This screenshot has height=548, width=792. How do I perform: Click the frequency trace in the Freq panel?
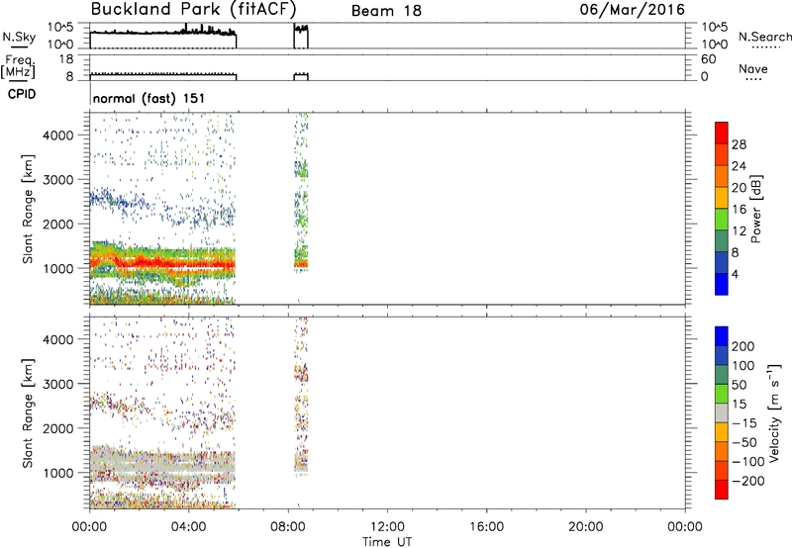point(162,74)
